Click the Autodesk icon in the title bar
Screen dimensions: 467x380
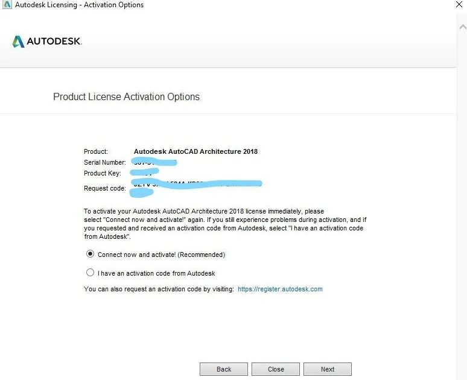[x=5, y=5]
